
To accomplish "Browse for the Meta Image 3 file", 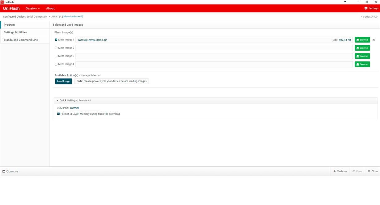I will pos(362,56).
